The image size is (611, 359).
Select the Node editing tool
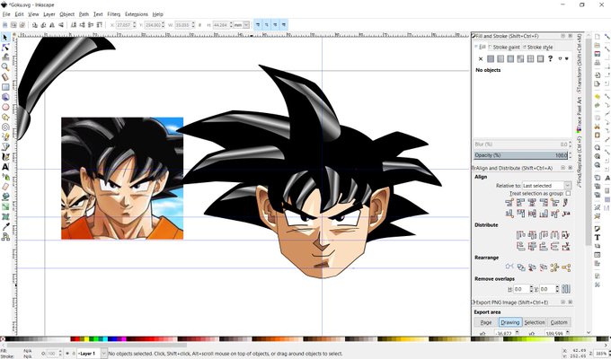pyautogui.click(x=5, y=47)
